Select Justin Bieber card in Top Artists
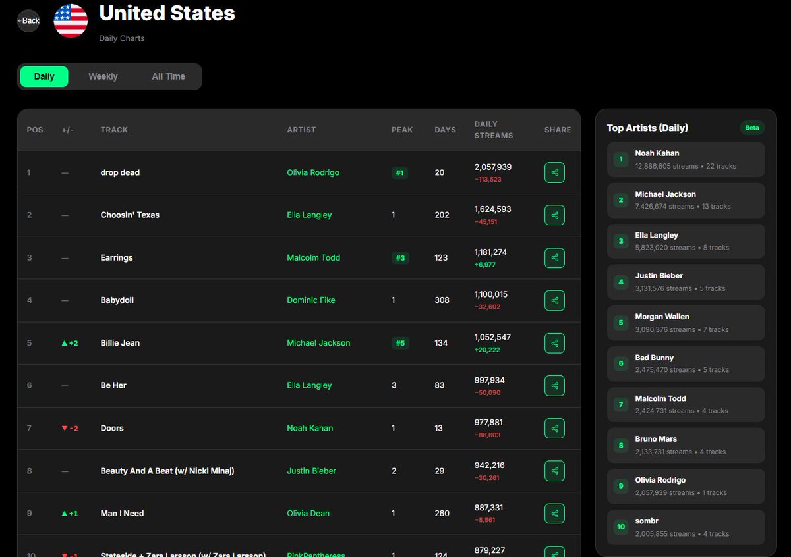791x557 pixels. [x=686, y=282]
